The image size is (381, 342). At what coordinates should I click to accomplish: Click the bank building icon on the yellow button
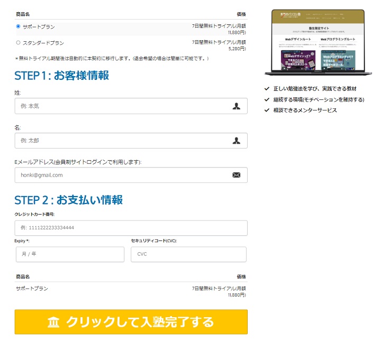(53, 322)
